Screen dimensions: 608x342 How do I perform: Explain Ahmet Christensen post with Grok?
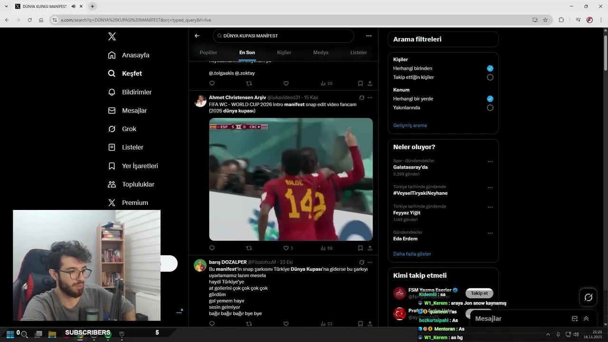(x=361, y=97)
